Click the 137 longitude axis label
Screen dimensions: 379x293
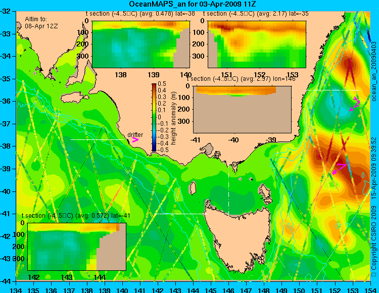coord(69,289)
